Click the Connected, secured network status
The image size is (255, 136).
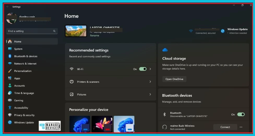[205, 33]
